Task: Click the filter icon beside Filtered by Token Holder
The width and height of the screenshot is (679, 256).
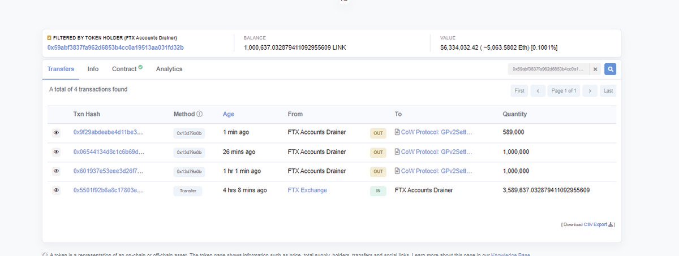Action: point(49,38)
